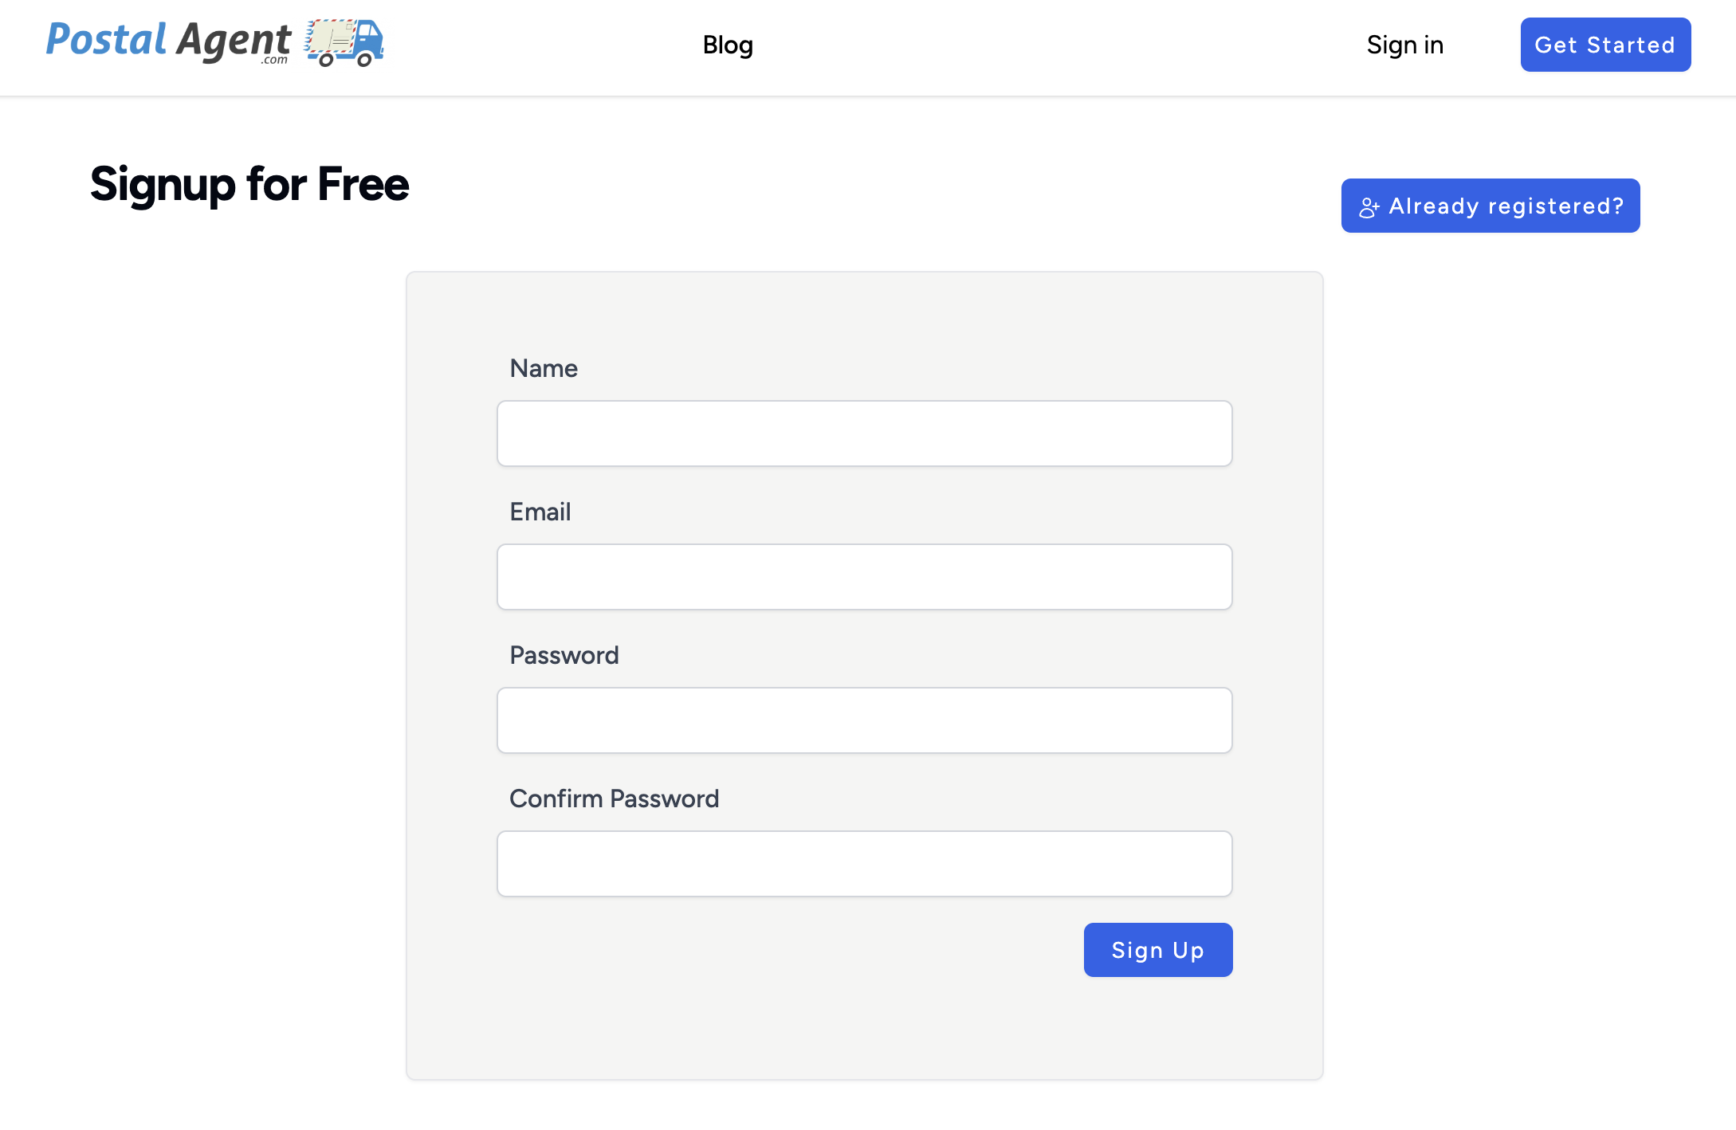Image resolution: width=1736 pixels, height=1130 pixels.
Task: Select the Password input field
Action: click(864, 720)
